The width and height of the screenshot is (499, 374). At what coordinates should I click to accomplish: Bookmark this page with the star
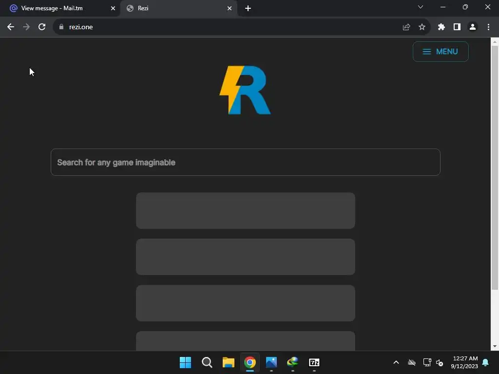tap(422, 27)
